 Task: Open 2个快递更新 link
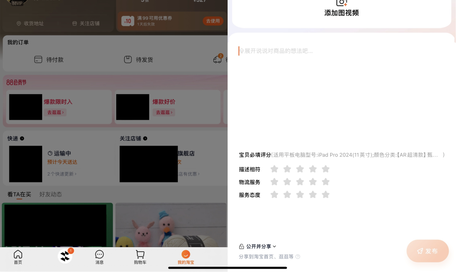pyautogui.click(x=62, y=174)
